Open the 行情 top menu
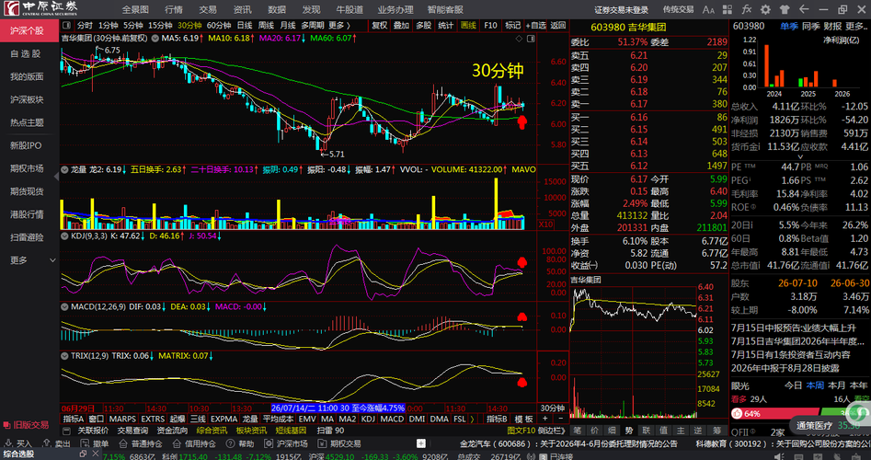Screen dimensions: 871x460 click(173, 9)
